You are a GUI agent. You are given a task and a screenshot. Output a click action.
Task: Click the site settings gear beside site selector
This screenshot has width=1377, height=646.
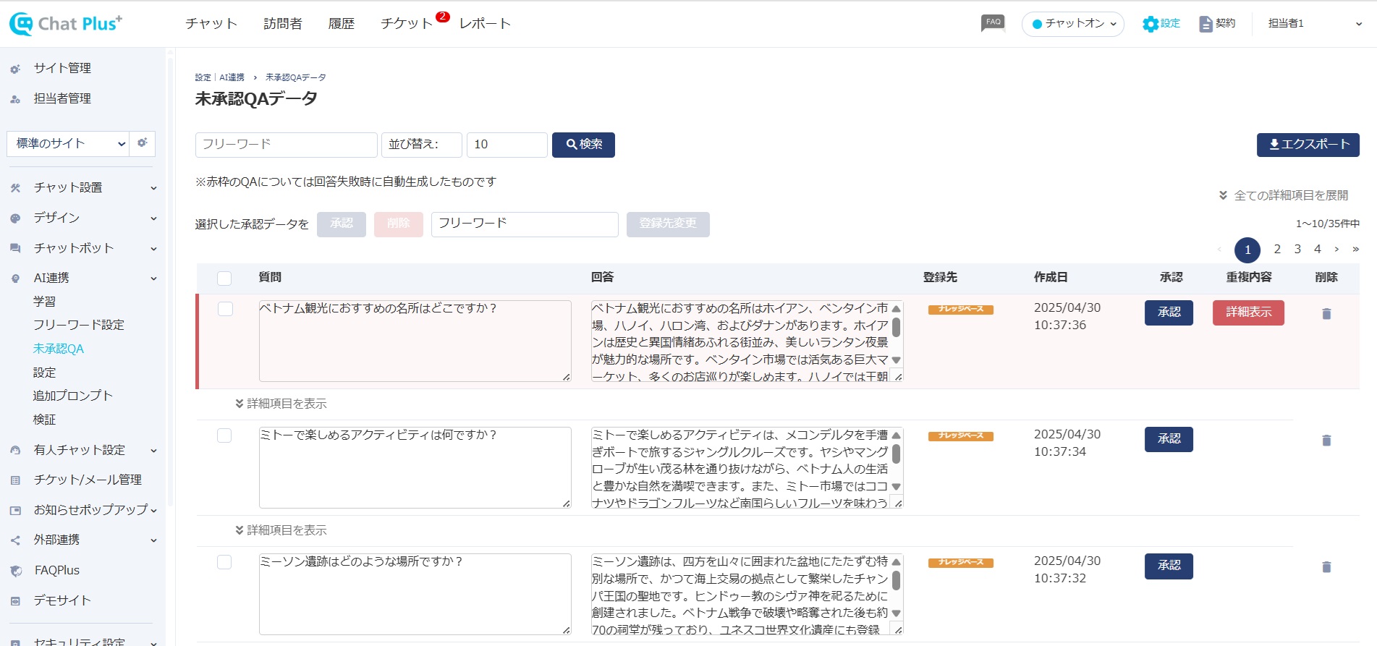click(143, 143)
